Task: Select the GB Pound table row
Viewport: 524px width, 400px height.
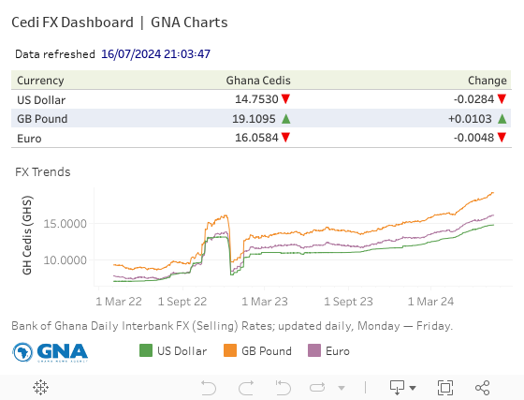Action: pyautogui.click(x=261, y=118)
